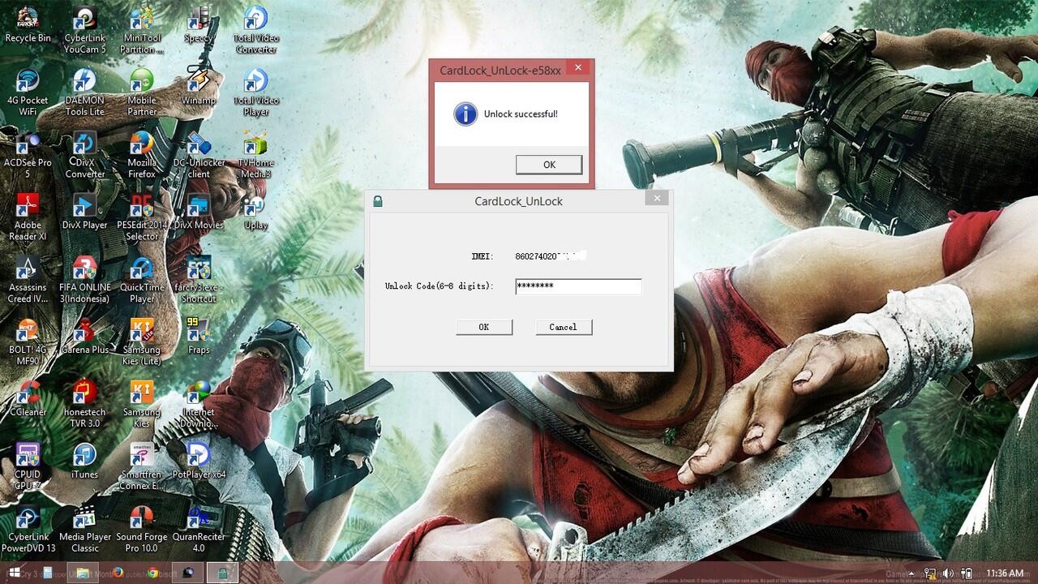Select the MiniTool Partition icon
1038x584 pixels.
[142, 30]
